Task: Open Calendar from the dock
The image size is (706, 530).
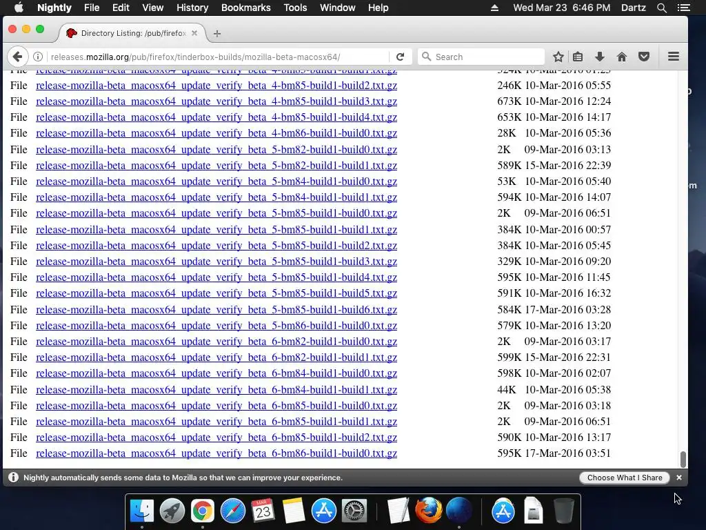Action: (263, 511)
